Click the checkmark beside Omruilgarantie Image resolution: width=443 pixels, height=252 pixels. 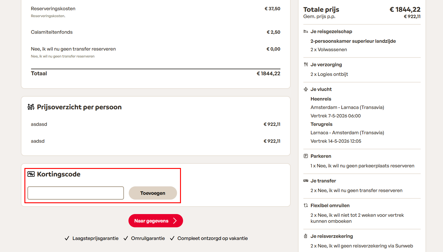pos(125,238)
